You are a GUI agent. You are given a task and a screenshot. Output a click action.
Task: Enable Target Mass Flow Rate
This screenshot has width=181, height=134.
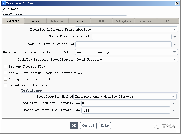5,85
